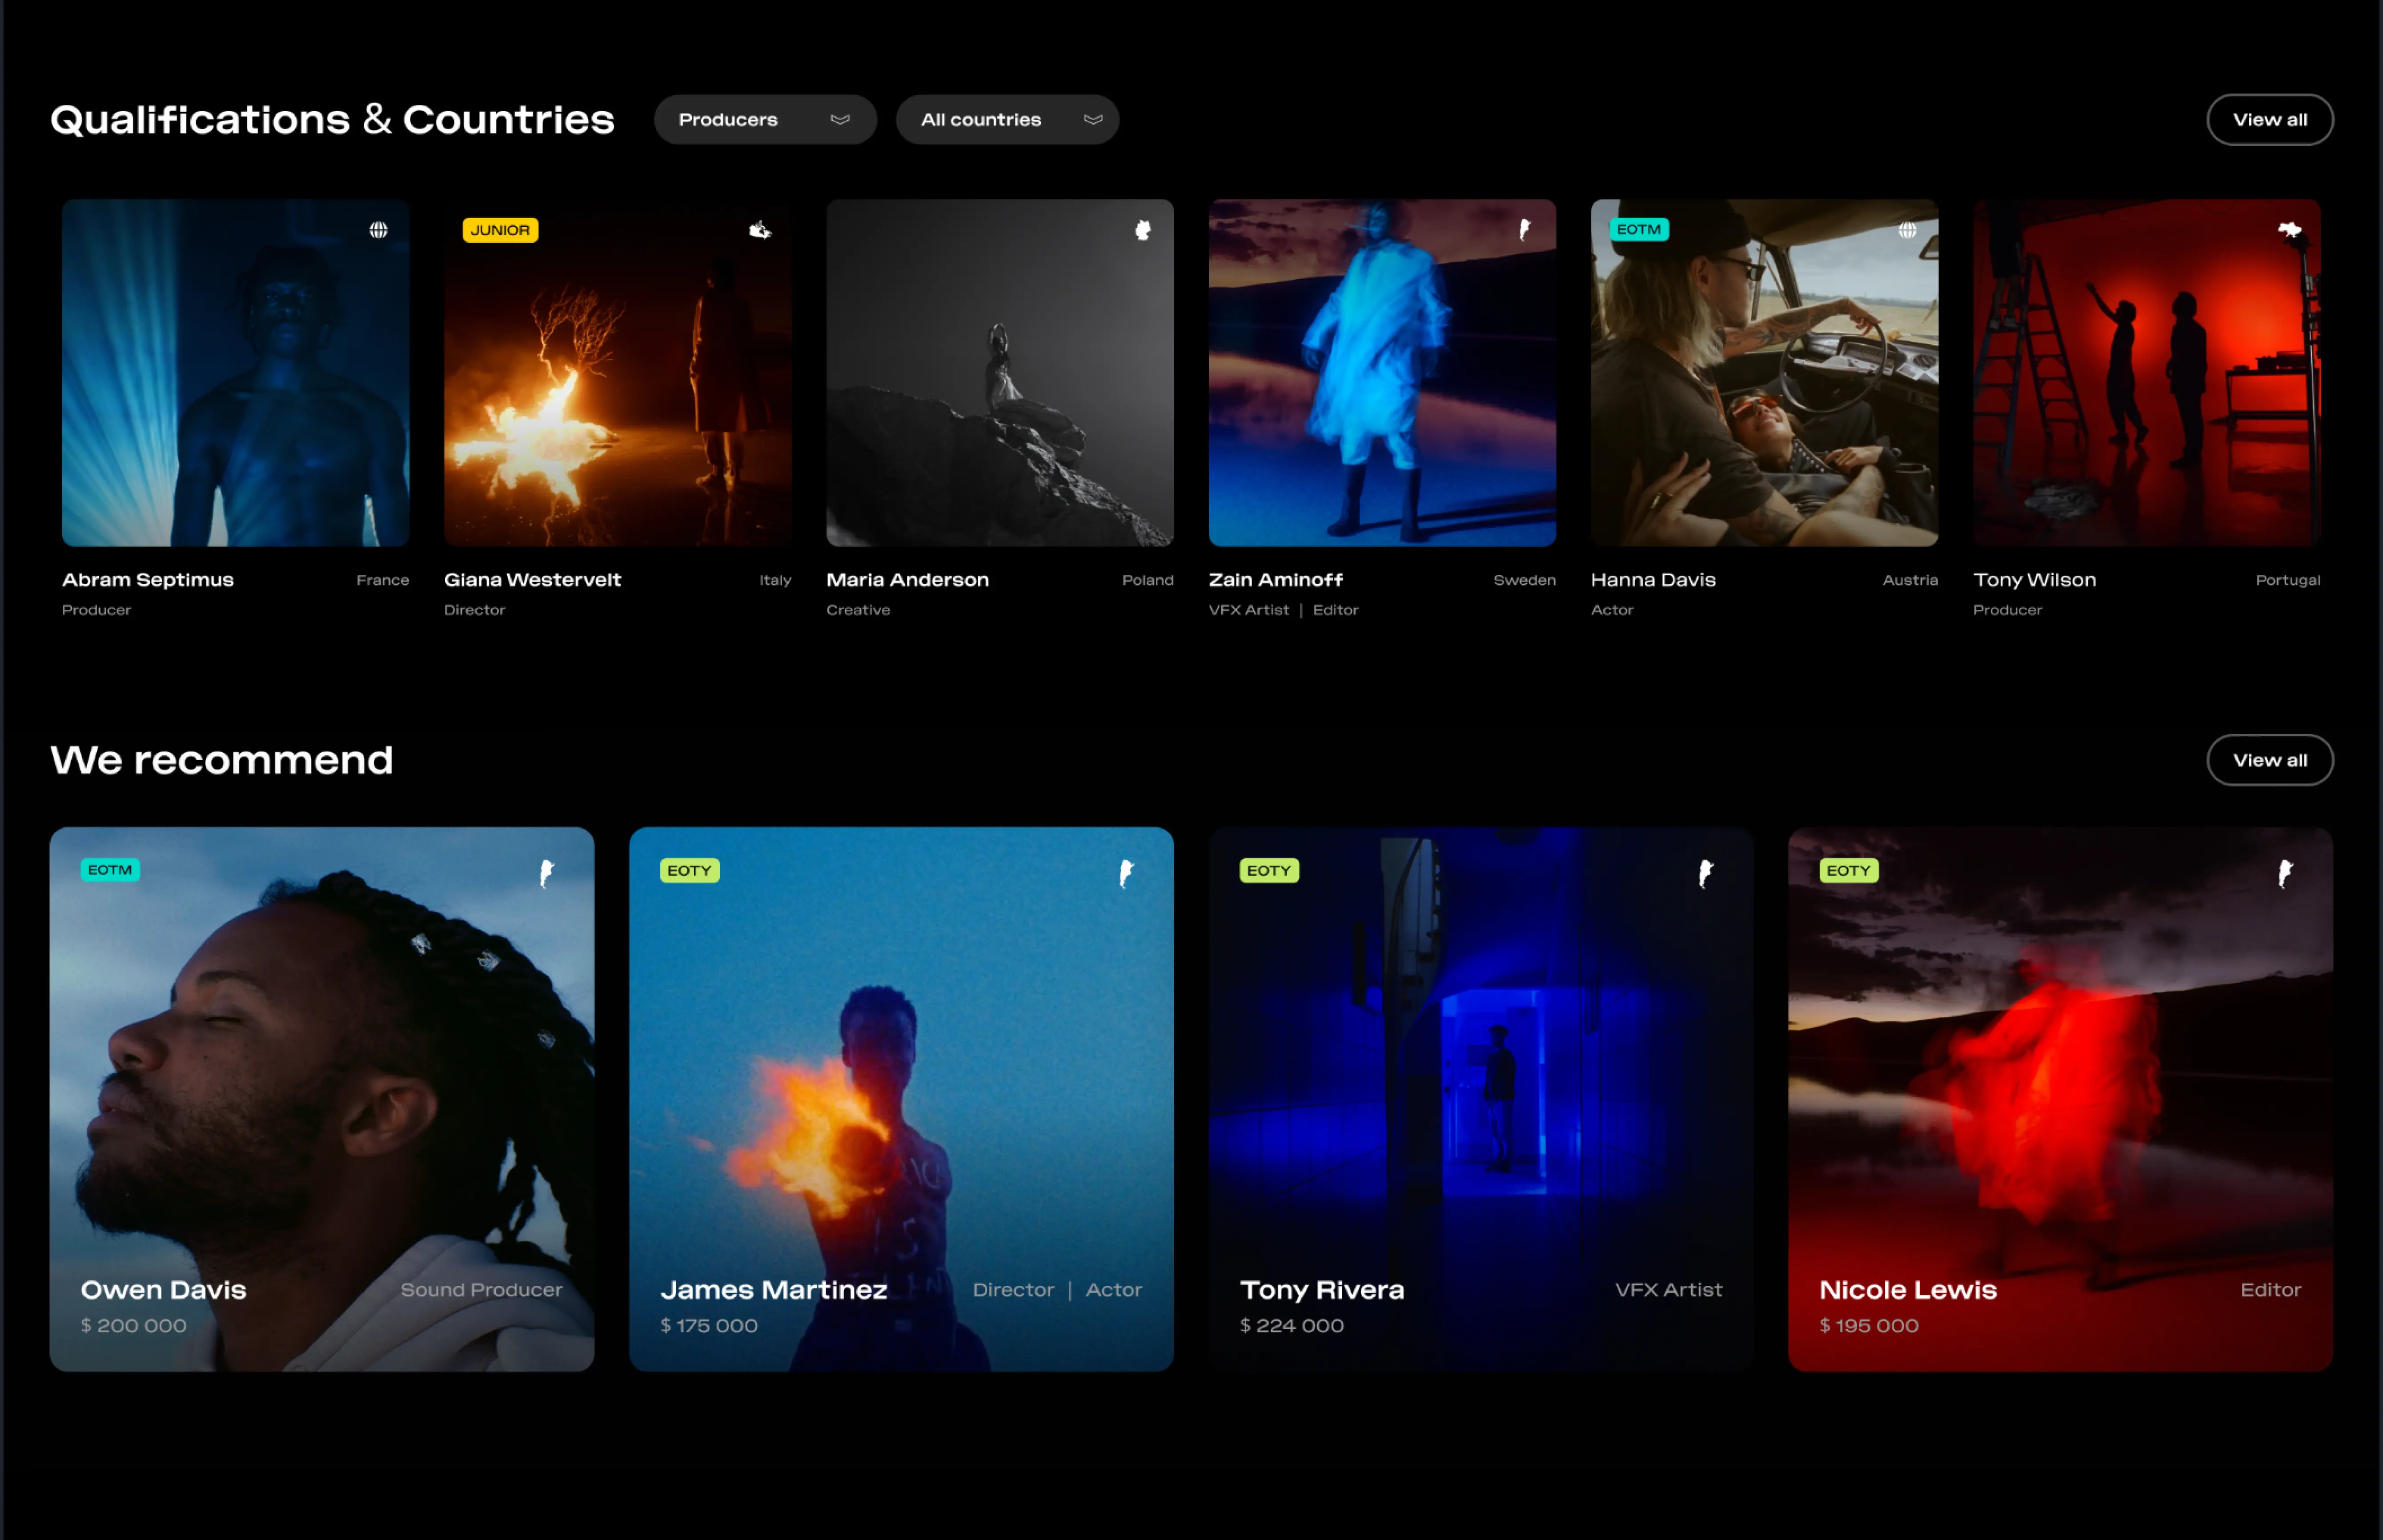The width and height of the screenshot is (2383, 1540).
Task: Click the Sweden label for Zain Aminoff
Action: click(1524, 580)
